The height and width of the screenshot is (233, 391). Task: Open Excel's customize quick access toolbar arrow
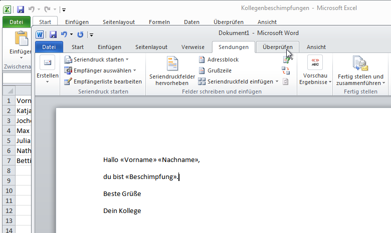point(64,10)
